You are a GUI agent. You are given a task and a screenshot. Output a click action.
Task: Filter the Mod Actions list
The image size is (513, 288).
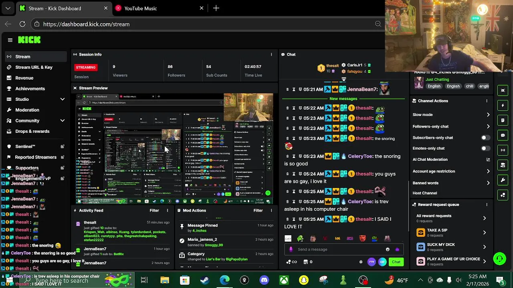(x=258, y=210)
